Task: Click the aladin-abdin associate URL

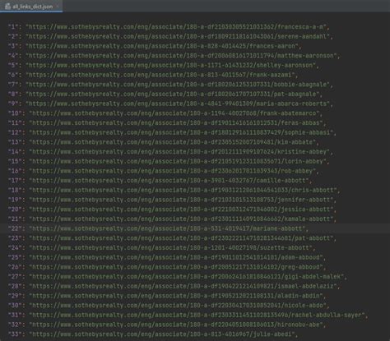Action: coord(176,296)
